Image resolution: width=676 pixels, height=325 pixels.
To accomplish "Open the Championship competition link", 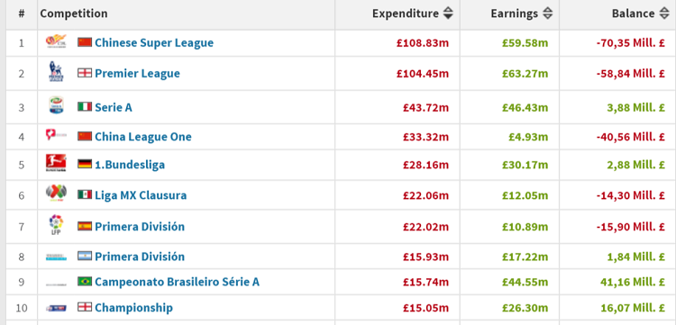I will pos(133,308).
